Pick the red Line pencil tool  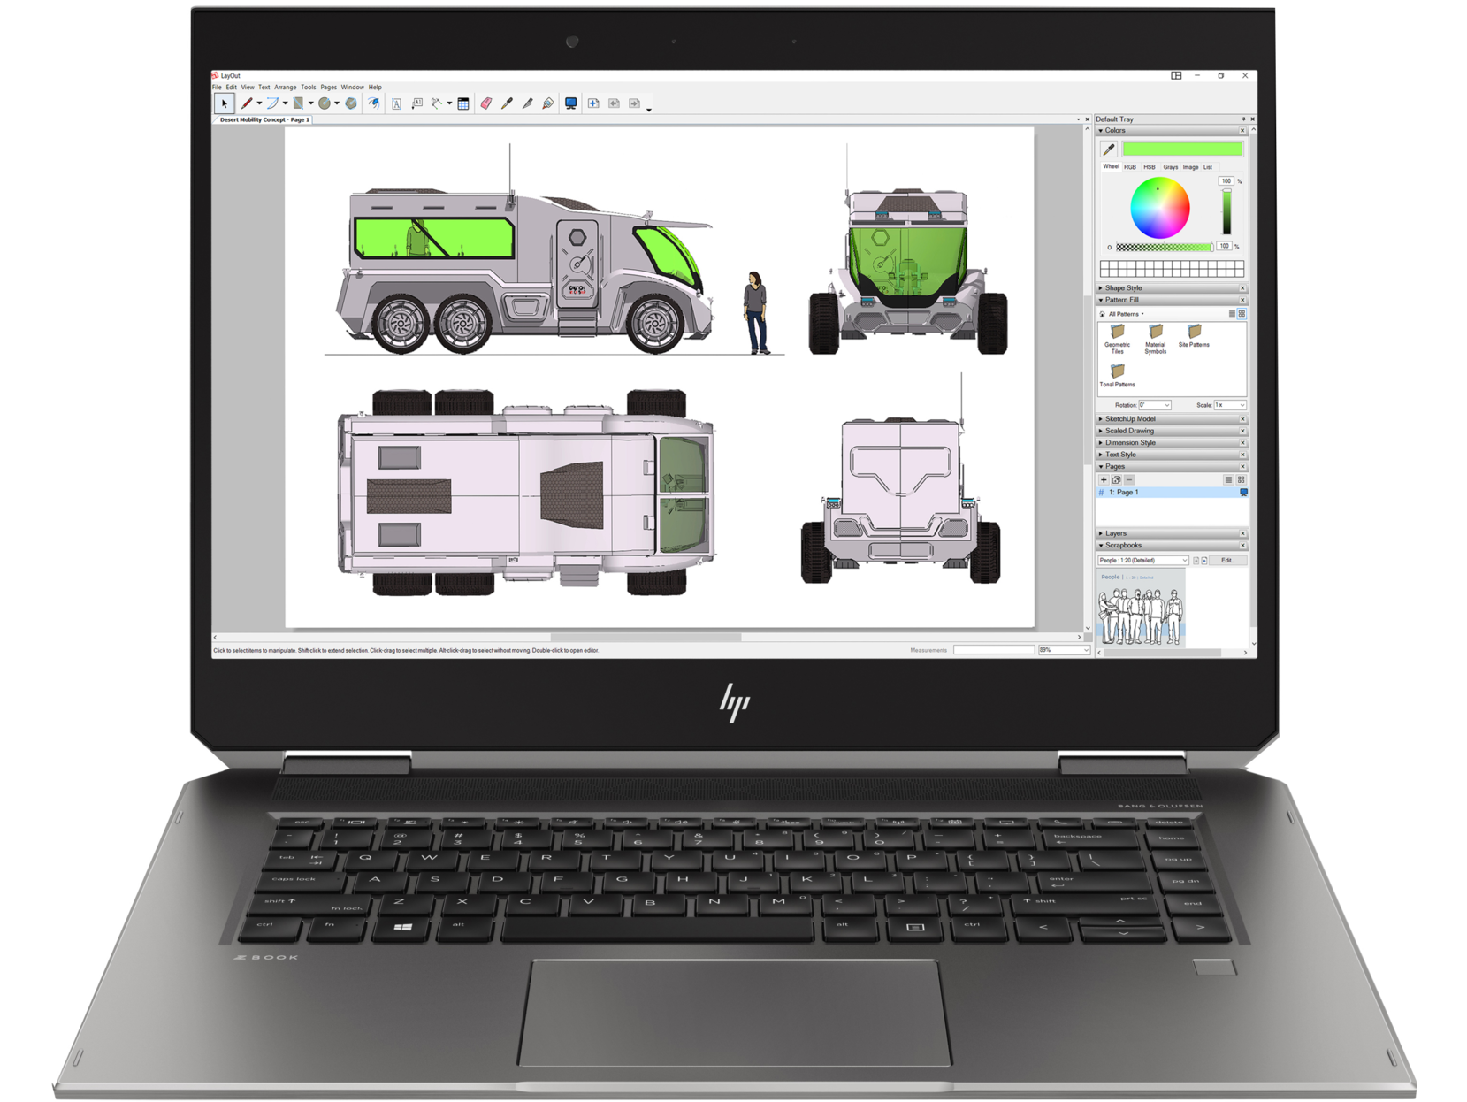click(x=248, y=103)
